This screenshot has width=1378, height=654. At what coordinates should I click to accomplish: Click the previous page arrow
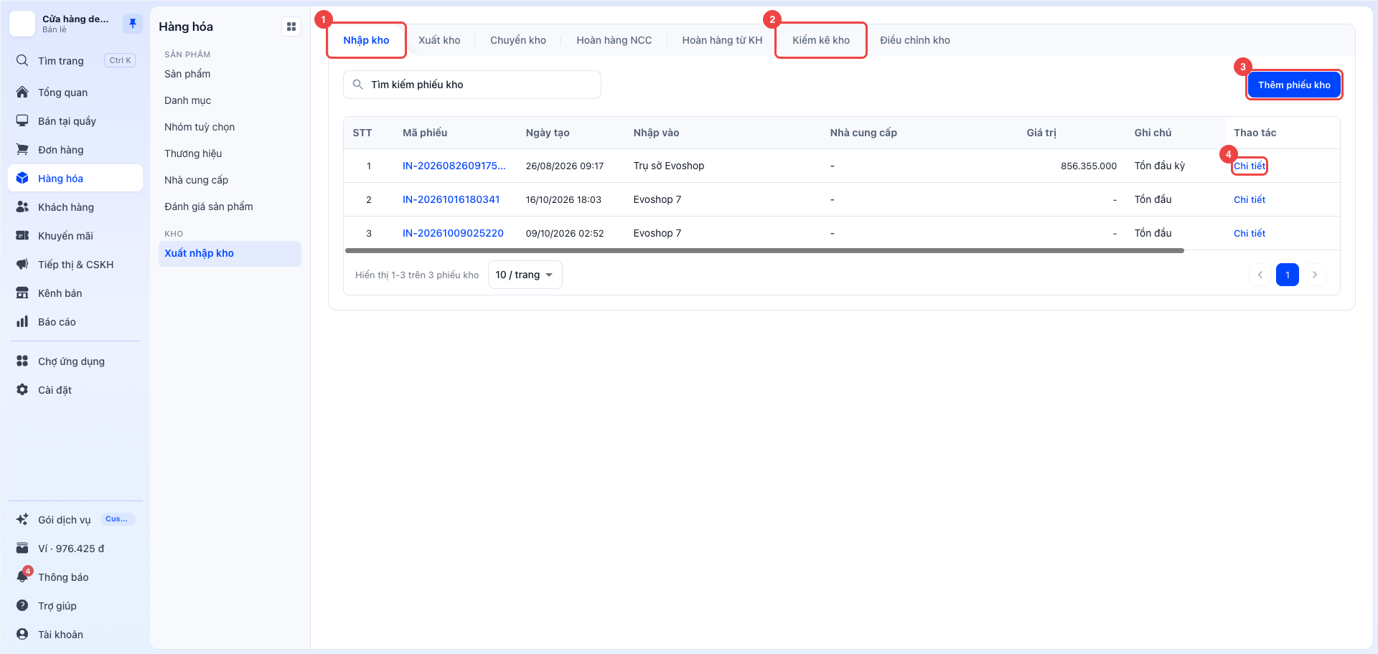tap(1260, 275)
